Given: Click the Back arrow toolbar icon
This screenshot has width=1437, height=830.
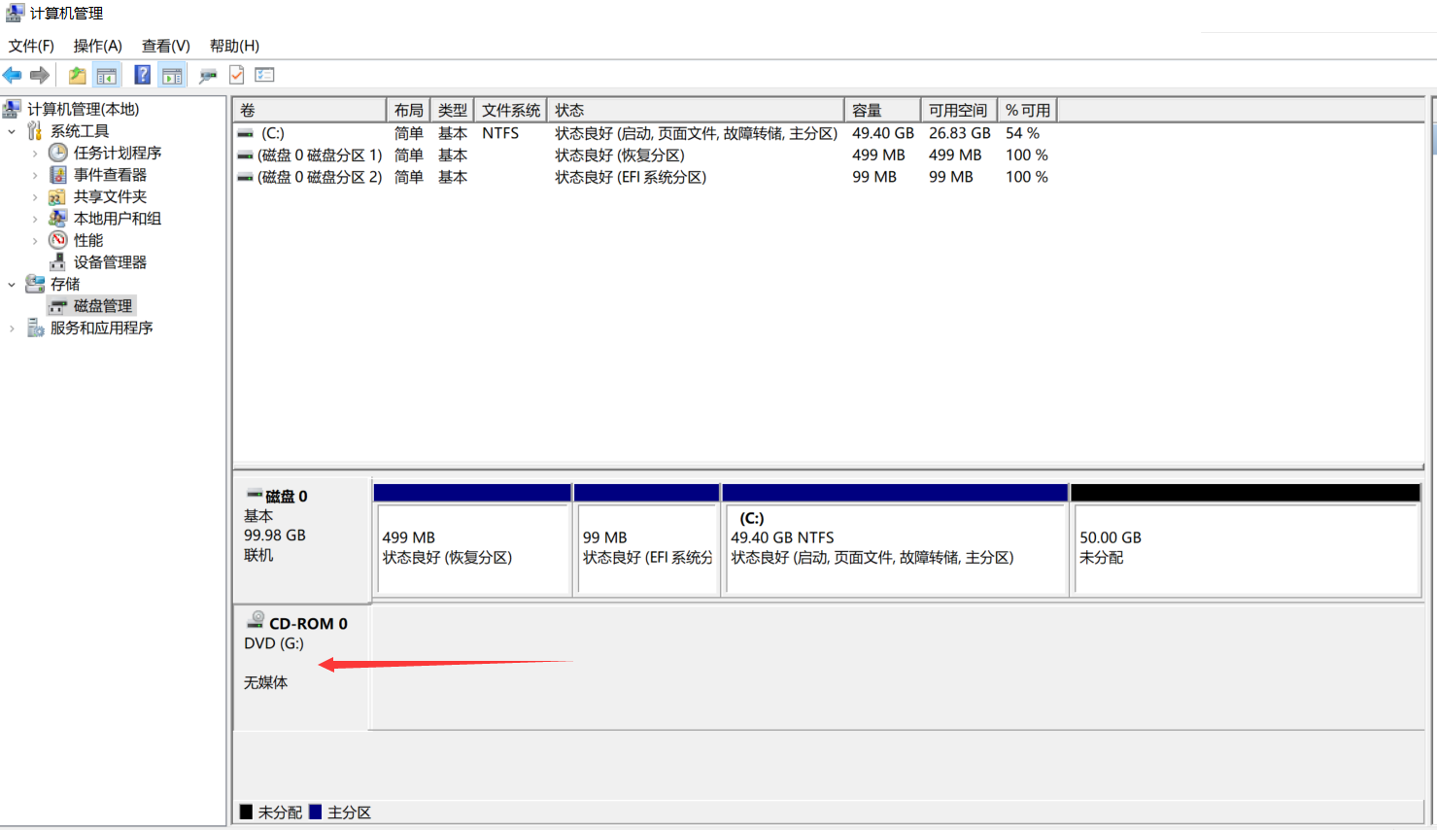Looking at the screenshot, I should [12, 75].
